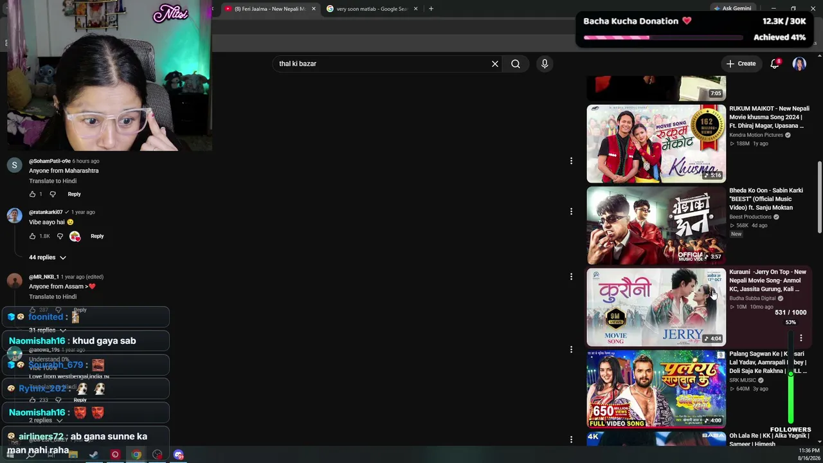Start voice search with the microphone icon
The image size is (823, 463).
tap(545, 64)
